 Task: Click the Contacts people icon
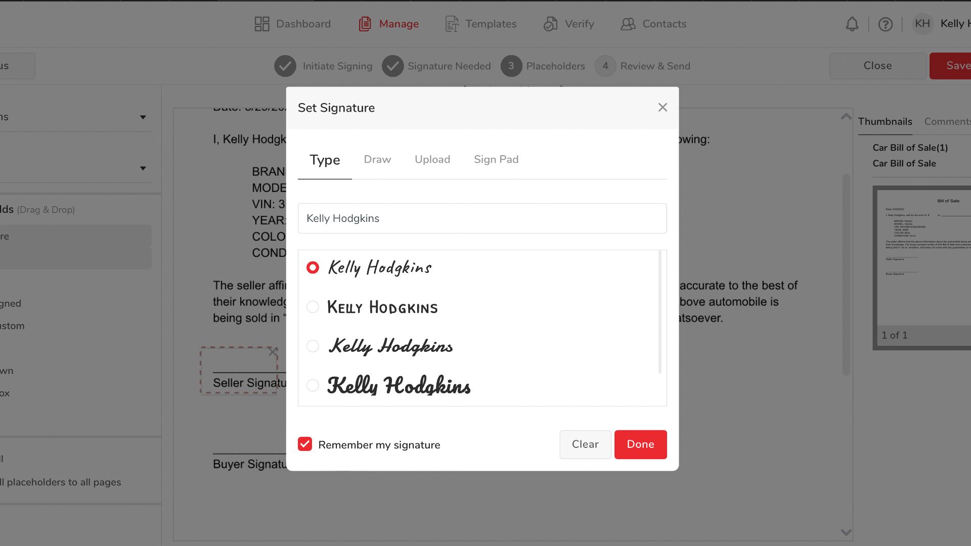tap(628, 24)
